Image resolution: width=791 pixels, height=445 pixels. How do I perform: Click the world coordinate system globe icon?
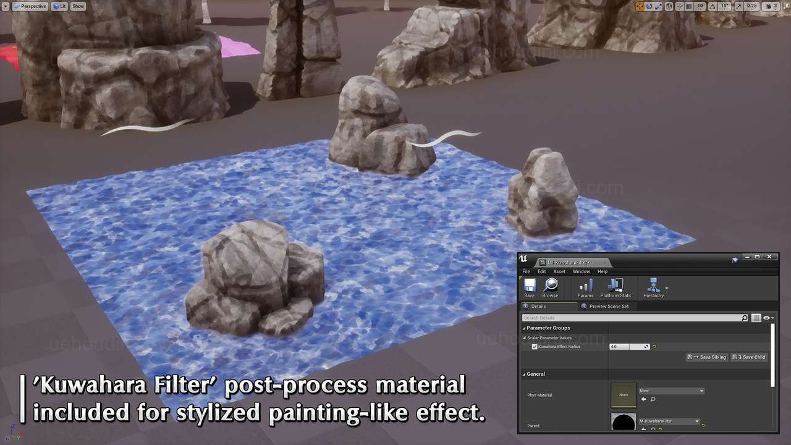pyautogui.click(x=669, y=6)
